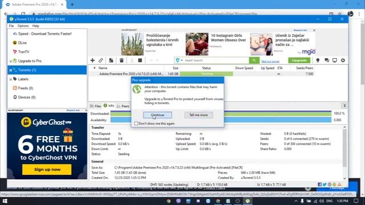The height and width of the screenshot is (205, 365).
Task: Click the warning triangle in status bar
Action: (x=339, y=184)
